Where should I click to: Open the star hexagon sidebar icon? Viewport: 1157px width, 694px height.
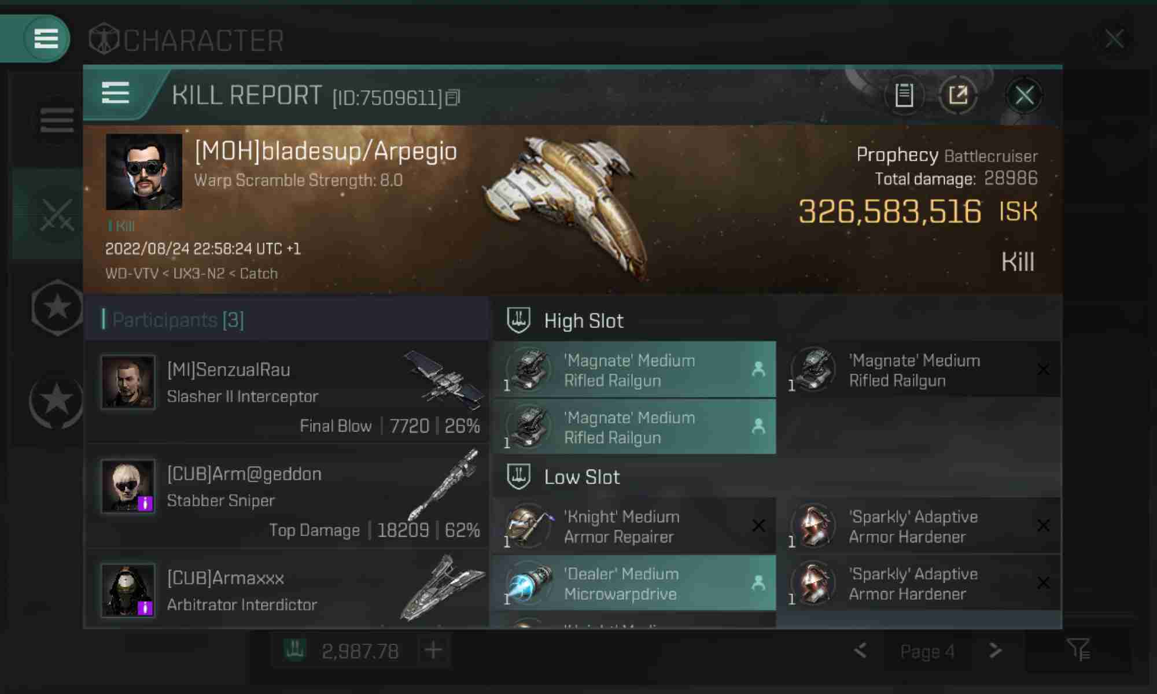(57, 307)
